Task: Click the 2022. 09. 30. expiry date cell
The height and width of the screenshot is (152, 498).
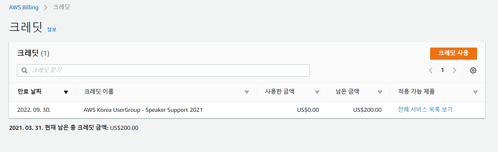Action: (x=34, y=110)
